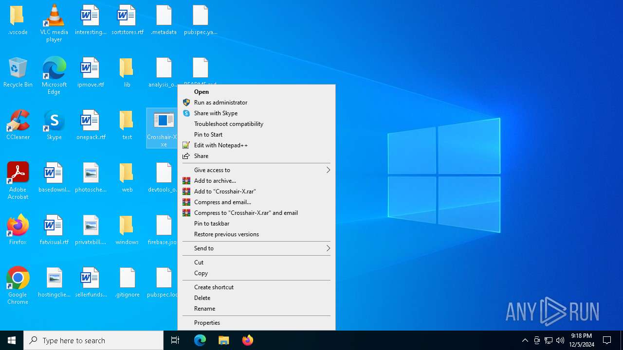The image size is (623, 350).
Task: Choose Open in the context menu
Action: pyautogui.click(x=257, y=92)
